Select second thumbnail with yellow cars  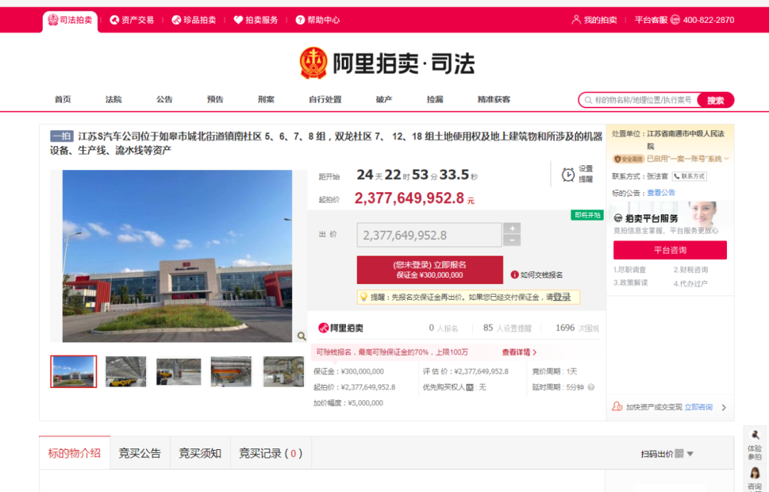click(x=126, y=372)
